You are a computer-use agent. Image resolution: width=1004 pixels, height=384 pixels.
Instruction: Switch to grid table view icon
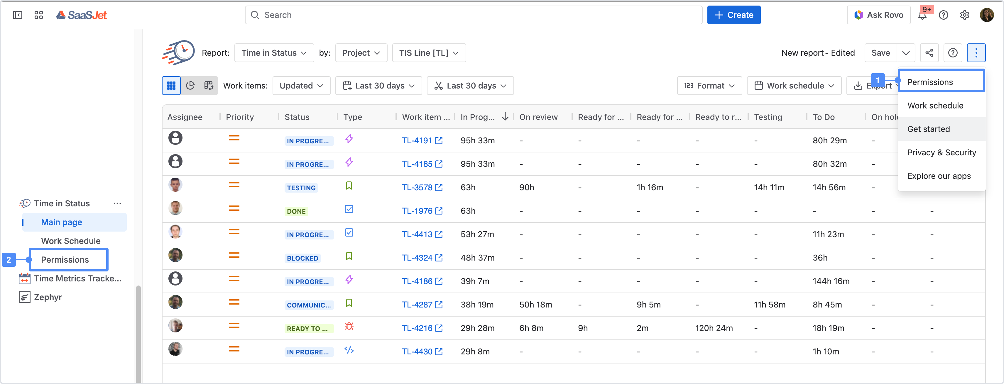coord(171,86)
